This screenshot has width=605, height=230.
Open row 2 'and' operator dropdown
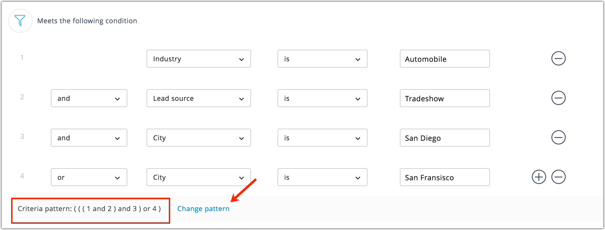pyautogui.click(x=89, y=98)
